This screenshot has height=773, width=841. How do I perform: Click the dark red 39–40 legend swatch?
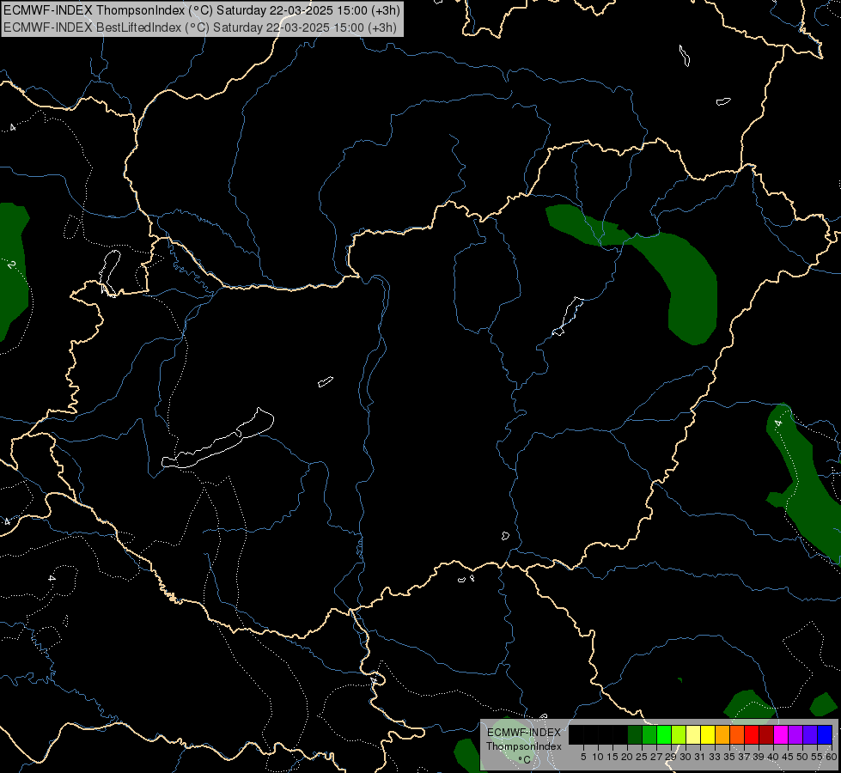pyautogui.click(x=766, y=734)
